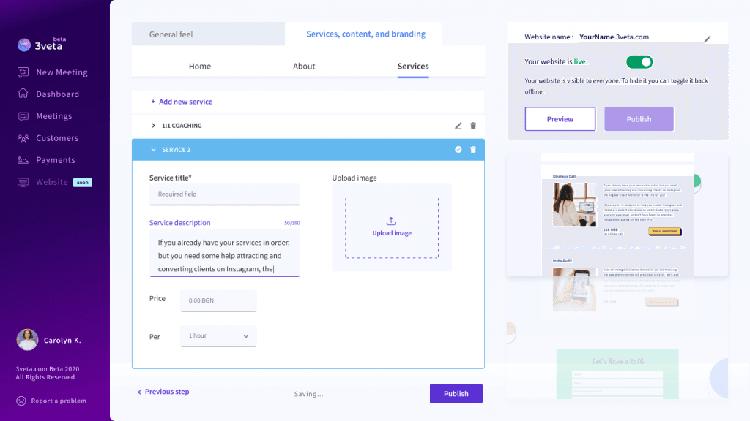Click the 50/380 character counter
This screenshot has height=421, width=750.
[x=292, y=223]
